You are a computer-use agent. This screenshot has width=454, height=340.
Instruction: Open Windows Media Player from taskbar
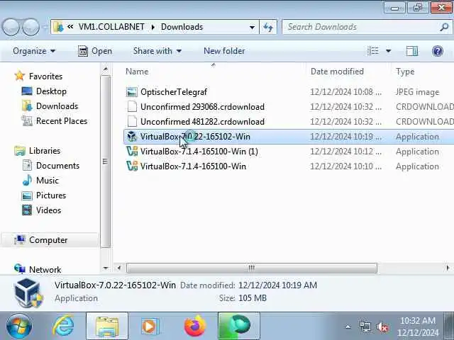pyautogui.click(x=150, y=327)
